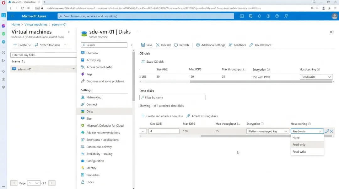Open Opera sidebar Telegram icon
Viewport: 339px width, 189px height.
[x=3, y=42]
